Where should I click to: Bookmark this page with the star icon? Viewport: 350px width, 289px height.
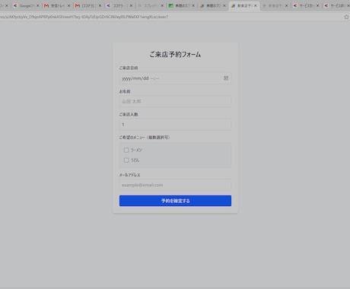pos(346,17)
